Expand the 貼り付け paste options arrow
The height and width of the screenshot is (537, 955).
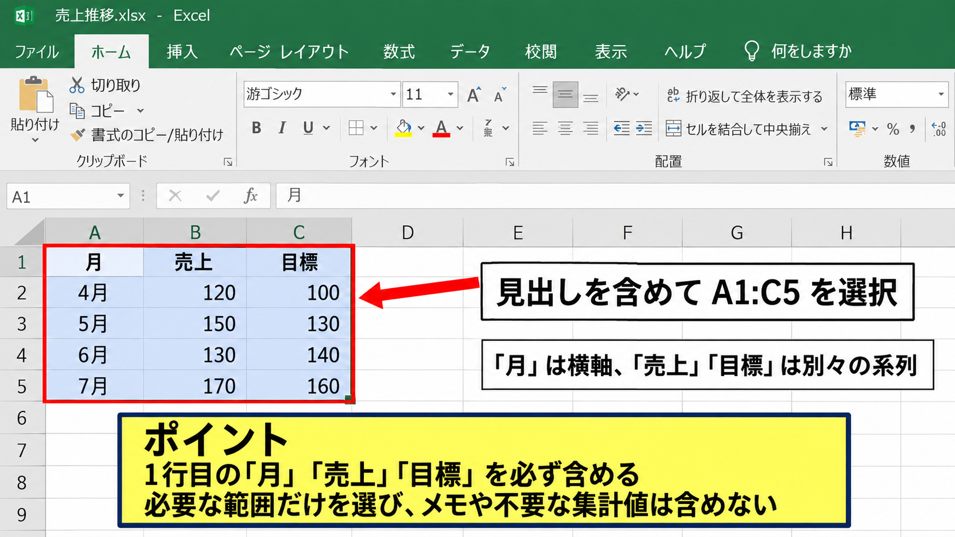(x=35, y=140)
